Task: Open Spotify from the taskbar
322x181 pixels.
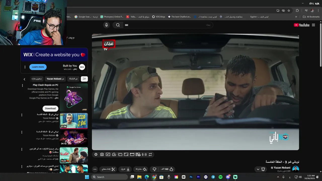Action: (221, 177)
